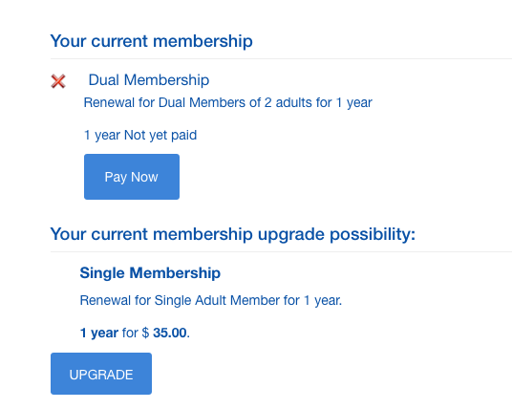Screen dimensions: 512x409
Task: Click divider line below upgrade possibility heading
Action: pyautogui.click(x=281, y=252)
